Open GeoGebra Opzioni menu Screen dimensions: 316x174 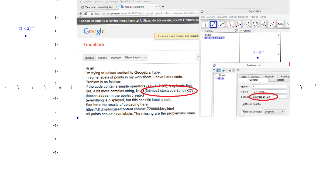tap(233, 17)
